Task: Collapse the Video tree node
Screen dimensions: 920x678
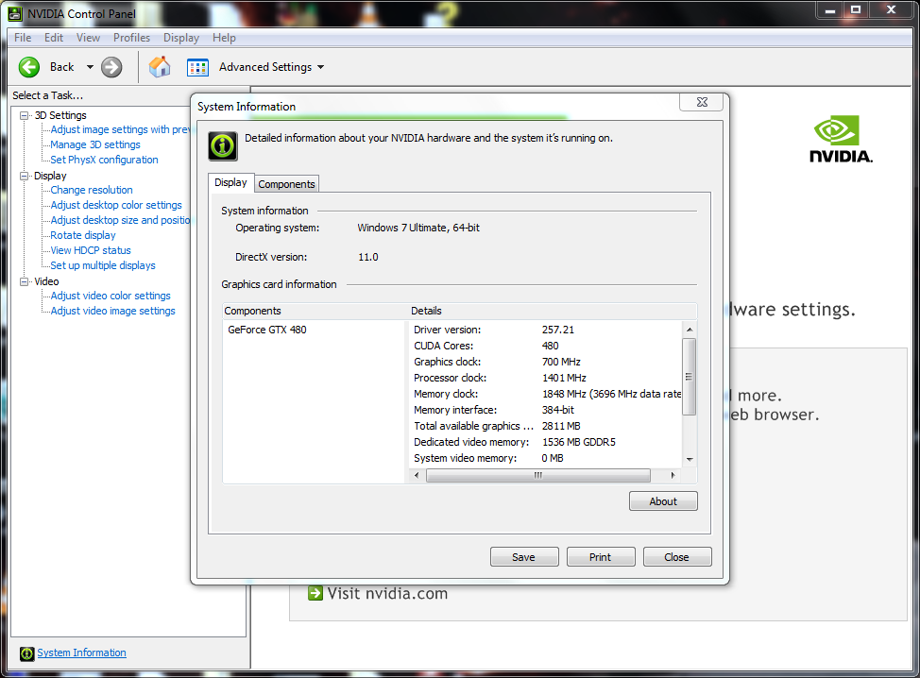Action: point(25,281)
